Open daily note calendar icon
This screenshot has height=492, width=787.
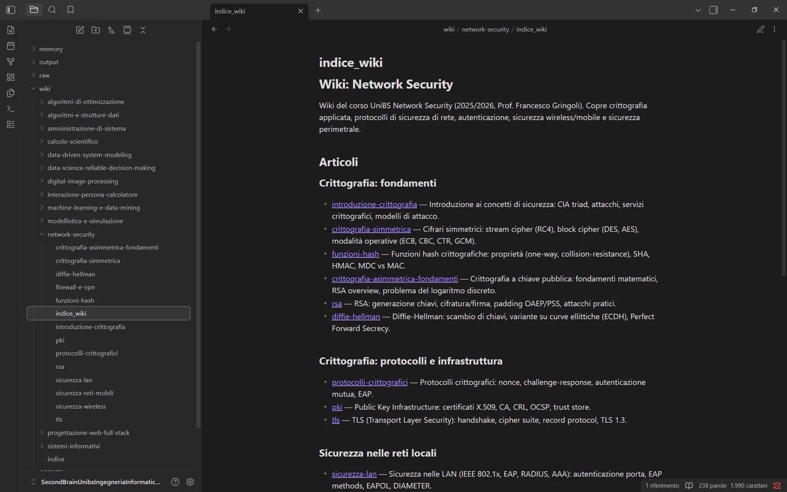point(11,46)
